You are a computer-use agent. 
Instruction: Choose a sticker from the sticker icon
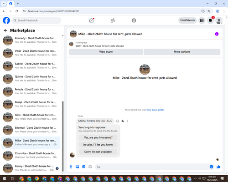pyautogui.click(x=84, y=167)
